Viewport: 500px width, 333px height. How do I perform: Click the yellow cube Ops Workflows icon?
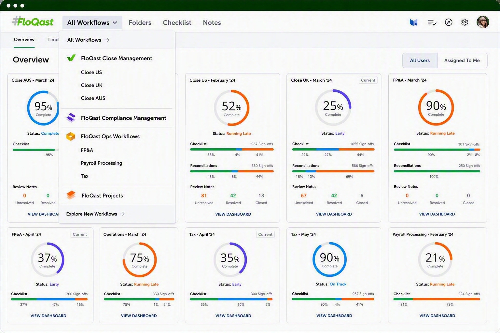coord(71,136)
